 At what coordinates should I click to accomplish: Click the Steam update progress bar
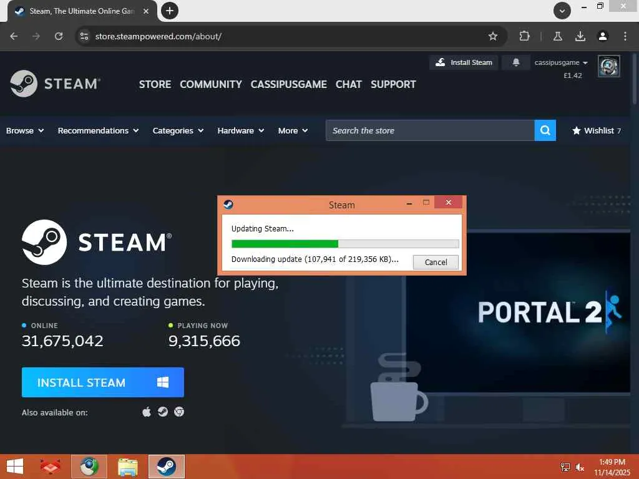tap(345, 244)
